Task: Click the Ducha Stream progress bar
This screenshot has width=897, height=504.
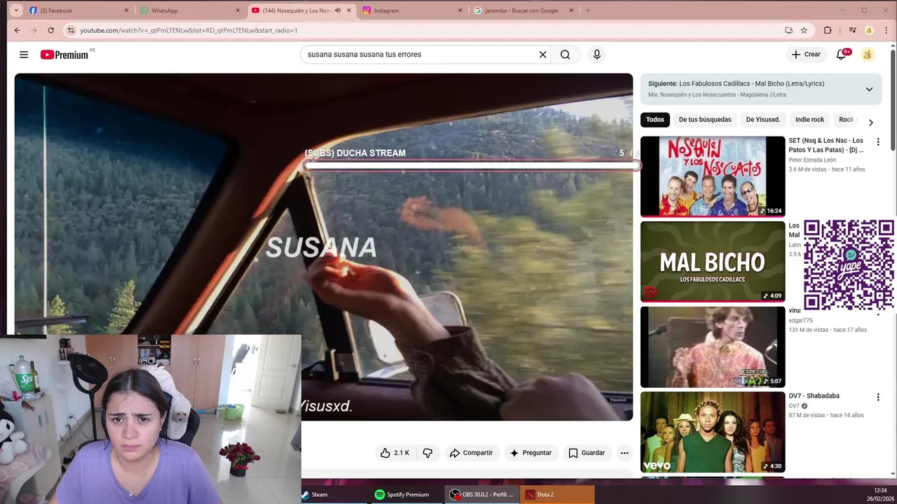Action: point(472,166)
